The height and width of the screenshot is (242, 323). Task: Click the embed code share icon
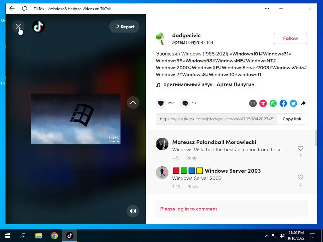[x=253, y=103]
